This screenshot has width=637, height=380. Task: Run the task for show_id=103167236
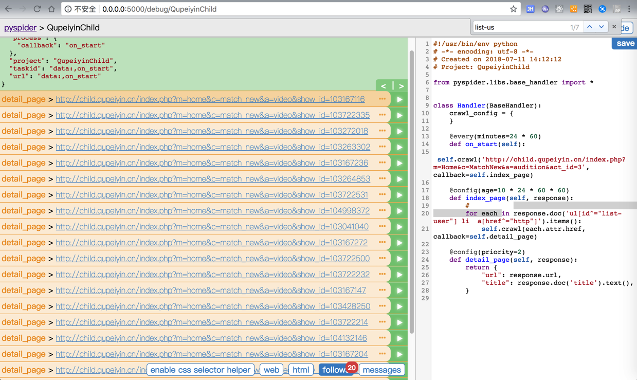tap(399, 163)
